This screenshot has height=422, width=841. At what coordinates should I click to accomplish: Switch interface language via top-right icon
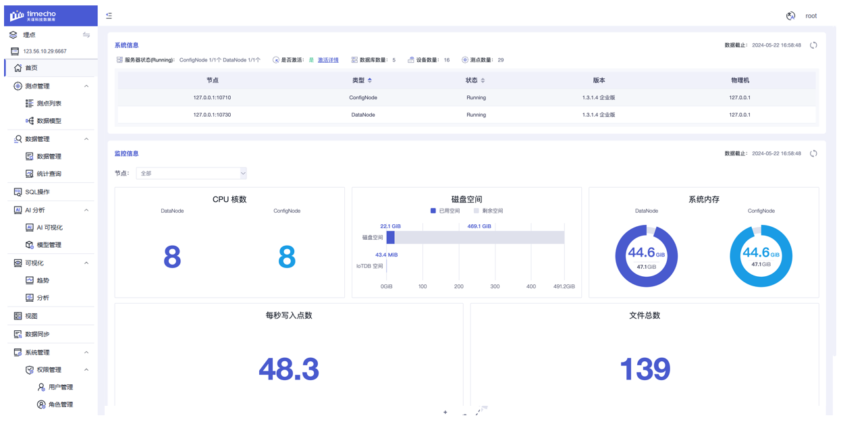790,15
